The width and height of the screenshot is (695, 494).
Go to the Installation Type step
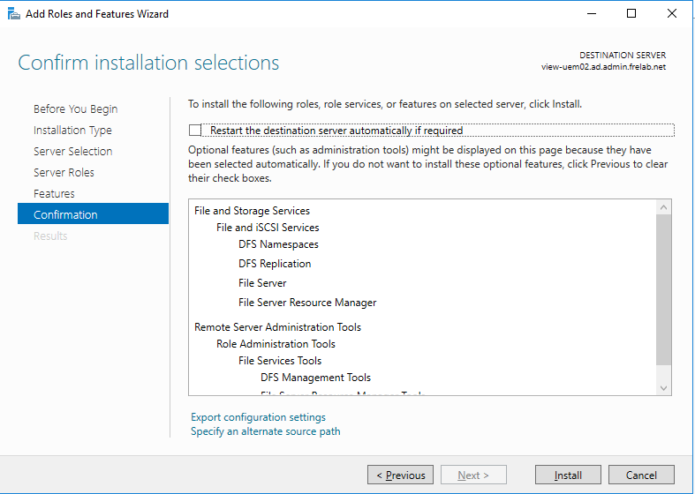coord(72,131)
